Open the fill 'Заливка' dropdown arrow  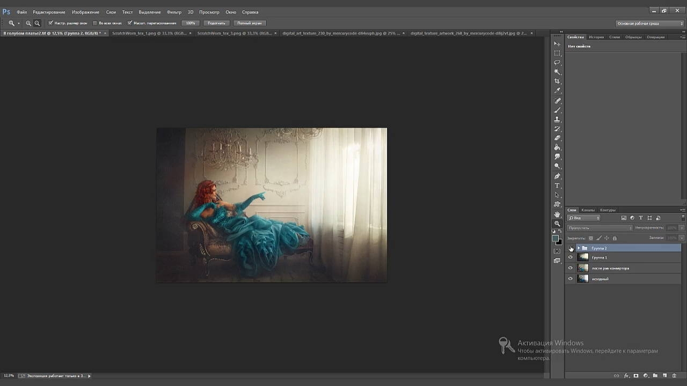pyautogui.click(x=682, y=237)
